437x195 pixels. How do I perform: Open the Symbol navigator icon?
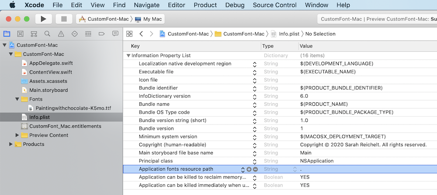[x=34, y=34]
